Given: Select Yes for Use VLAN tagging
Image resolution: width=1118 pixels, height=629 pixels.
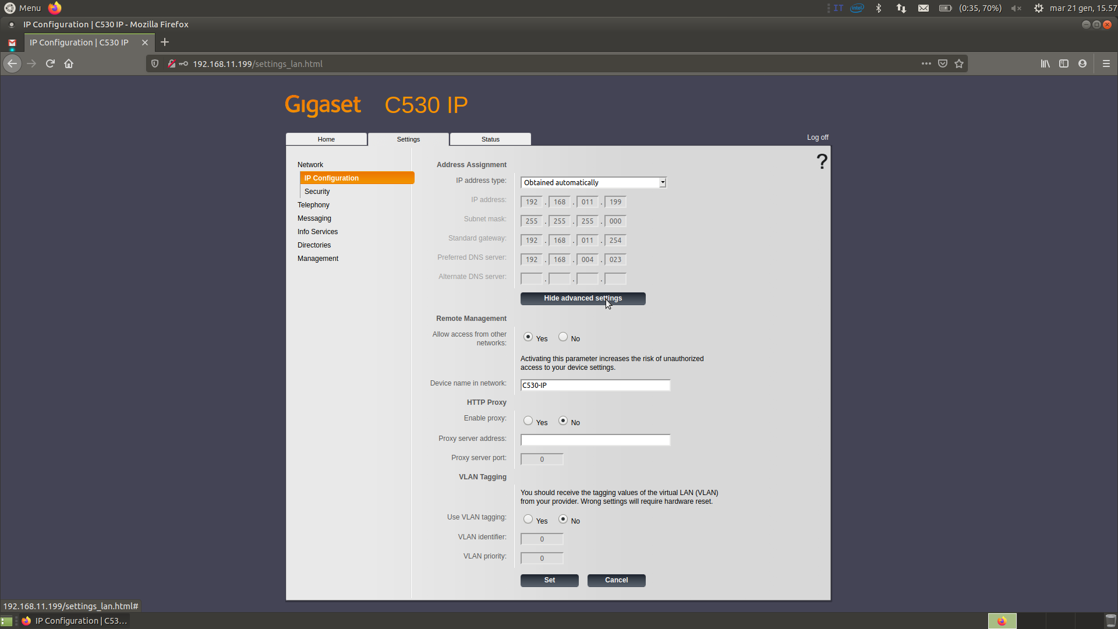Looking at the screenshot, I should (x=528, y=519).
